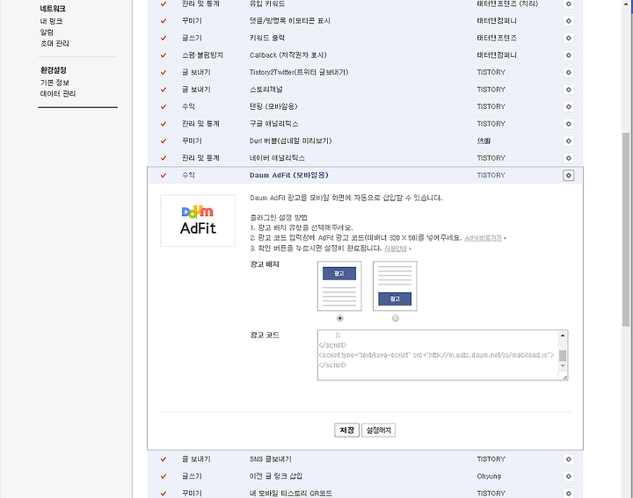
Task: Choose the bottom-of-page 광고 layout thumbnail
Action: point(395,286)
